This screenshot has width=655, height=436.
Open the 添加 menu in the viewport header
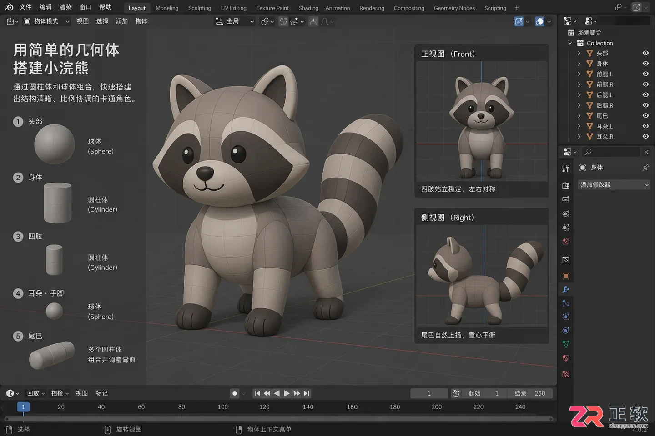click(121, 21)
